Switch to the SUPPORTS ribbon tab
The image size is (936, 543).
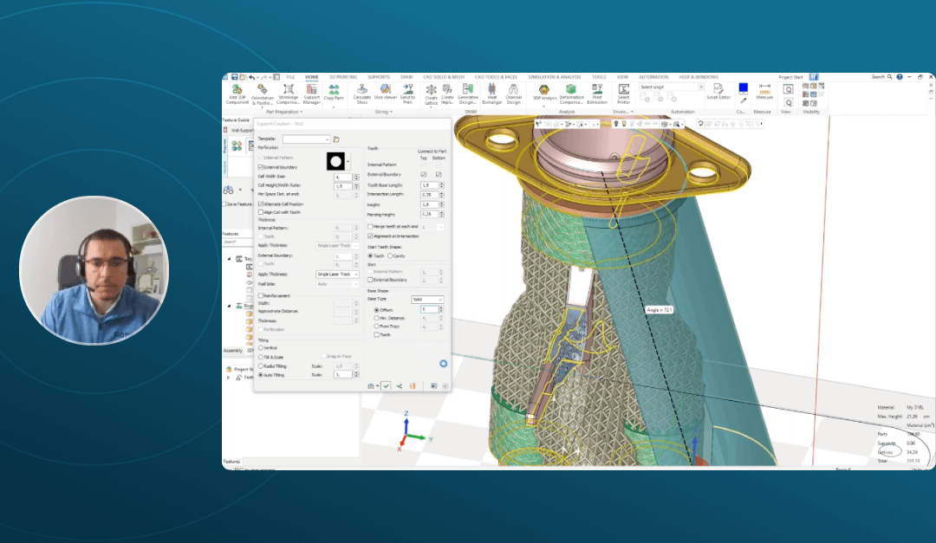tap(379, 77)
